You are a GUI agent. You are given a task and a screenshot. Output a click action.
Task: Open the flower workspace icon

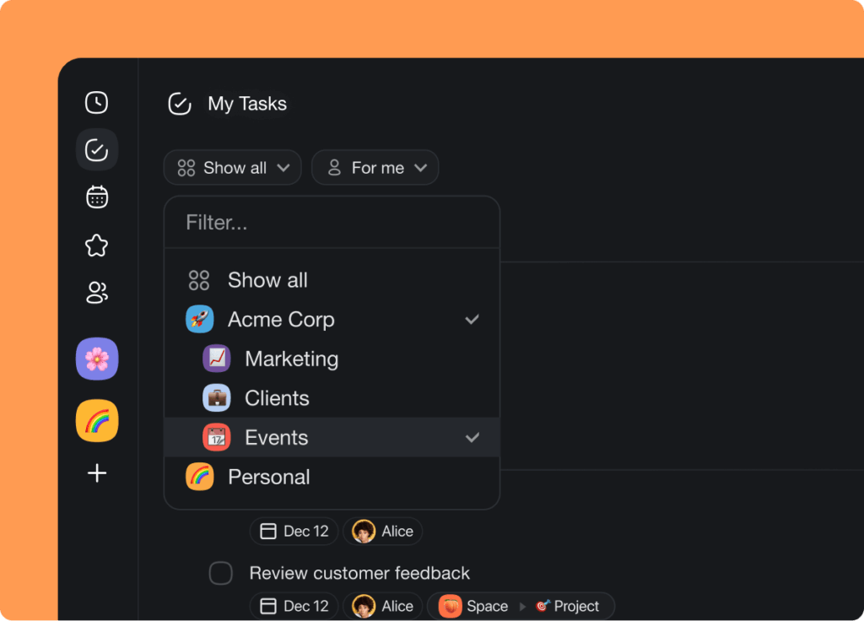coord(96,359)
